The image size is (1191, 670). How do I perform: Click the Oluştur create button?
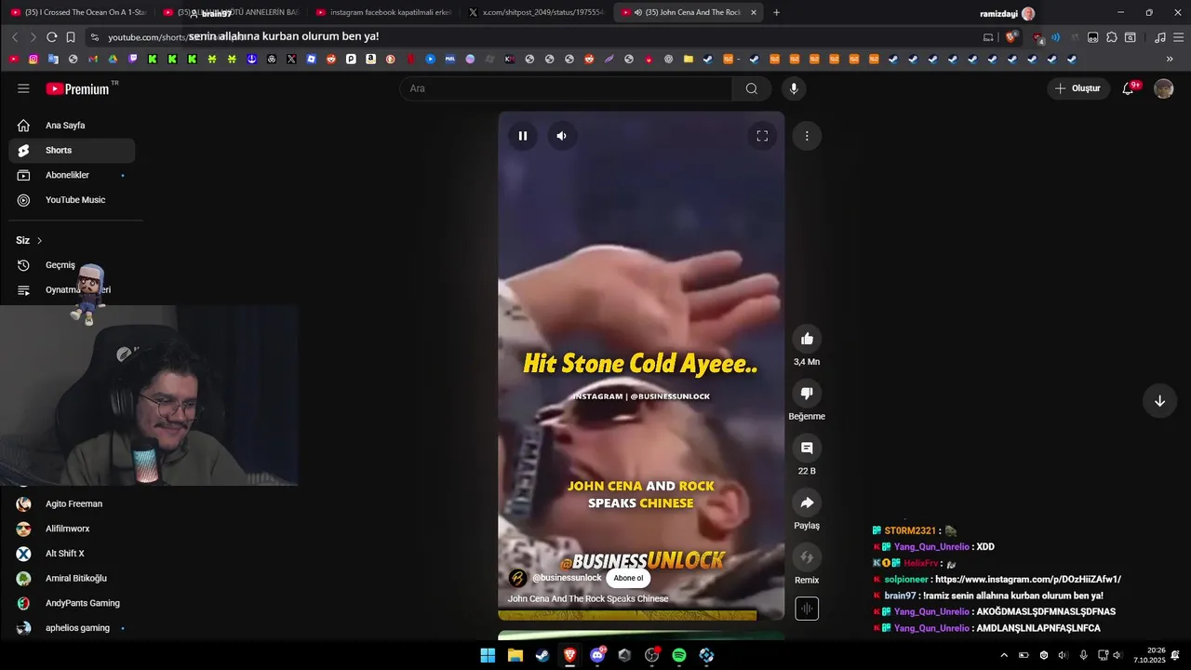1078,88
